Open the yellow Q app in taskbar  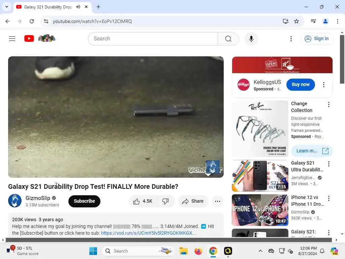228,251
